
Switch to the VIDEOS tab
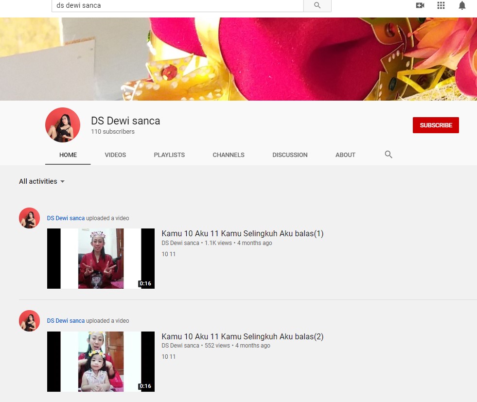[115, 155]
